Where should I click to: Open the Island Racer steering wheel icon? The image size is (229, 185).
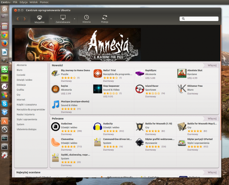140,89
